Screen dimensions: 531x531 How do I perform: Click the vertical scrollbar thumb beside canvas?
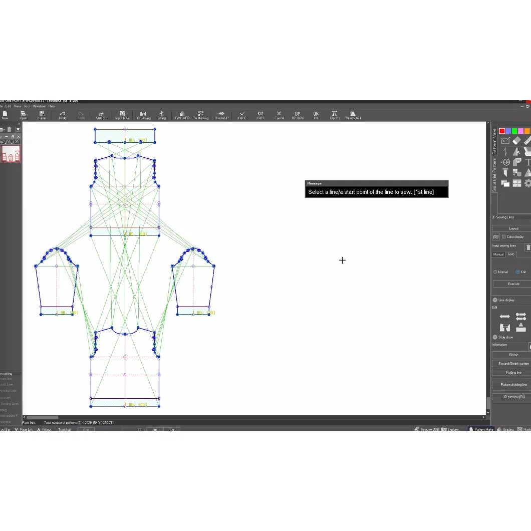pyautogui.click(x=488, y=403)
